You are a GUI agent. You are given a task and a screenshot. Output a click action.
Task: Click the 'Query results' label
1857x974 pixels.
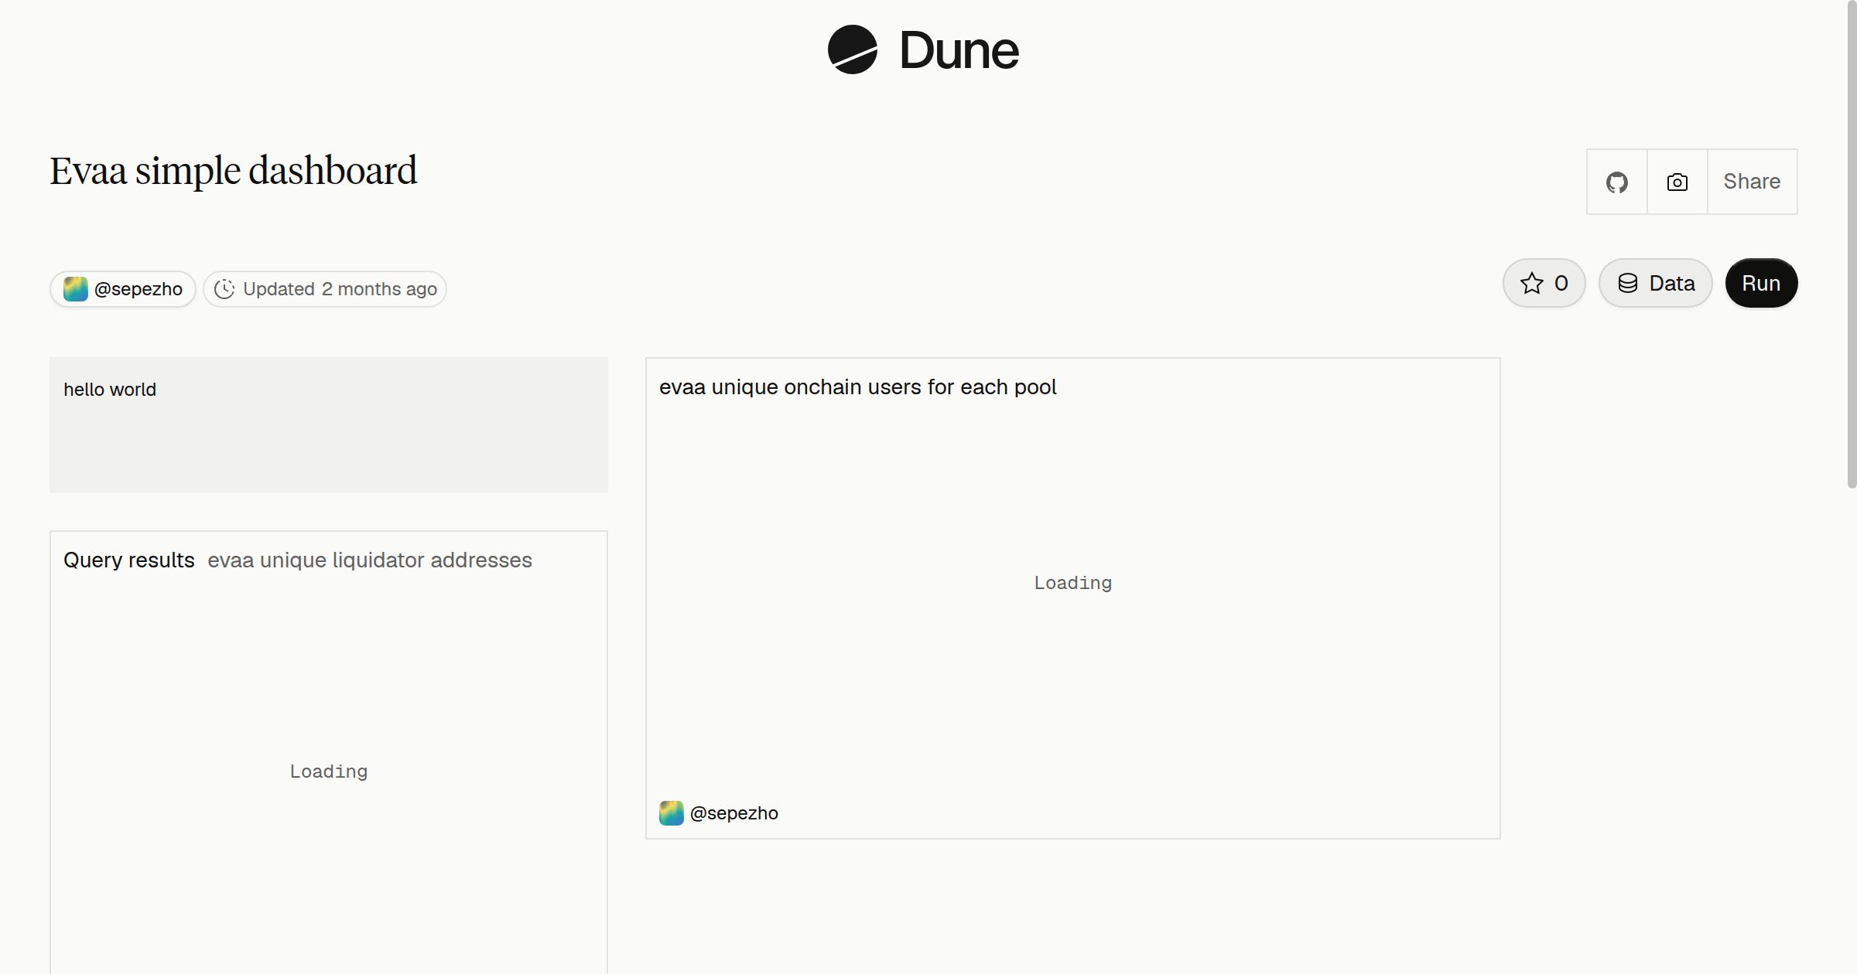129,560
